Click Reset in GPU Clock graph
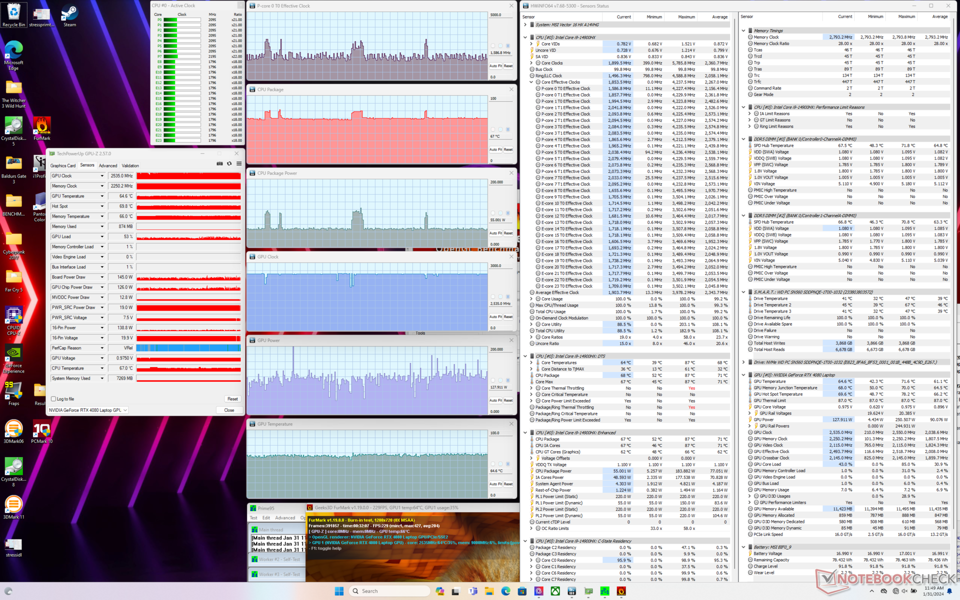The image size is (960, 600). pos(508,316)
